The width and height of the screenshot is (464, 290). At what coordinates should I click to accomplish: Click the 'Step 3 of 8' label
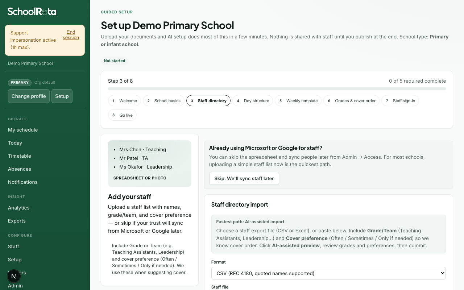click(120, 81)
